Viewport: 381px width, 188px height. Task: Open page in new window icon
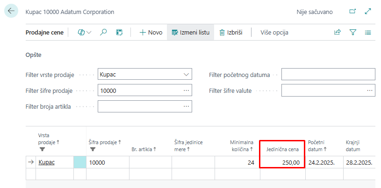[352, 12]
